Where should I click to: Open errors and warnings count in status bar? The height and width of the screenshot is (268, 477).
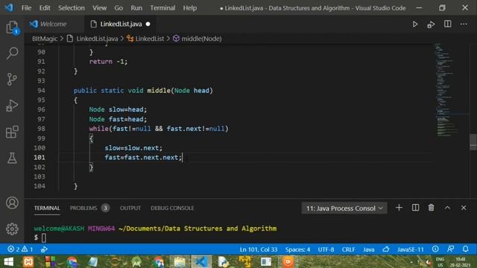coord(20,249)
